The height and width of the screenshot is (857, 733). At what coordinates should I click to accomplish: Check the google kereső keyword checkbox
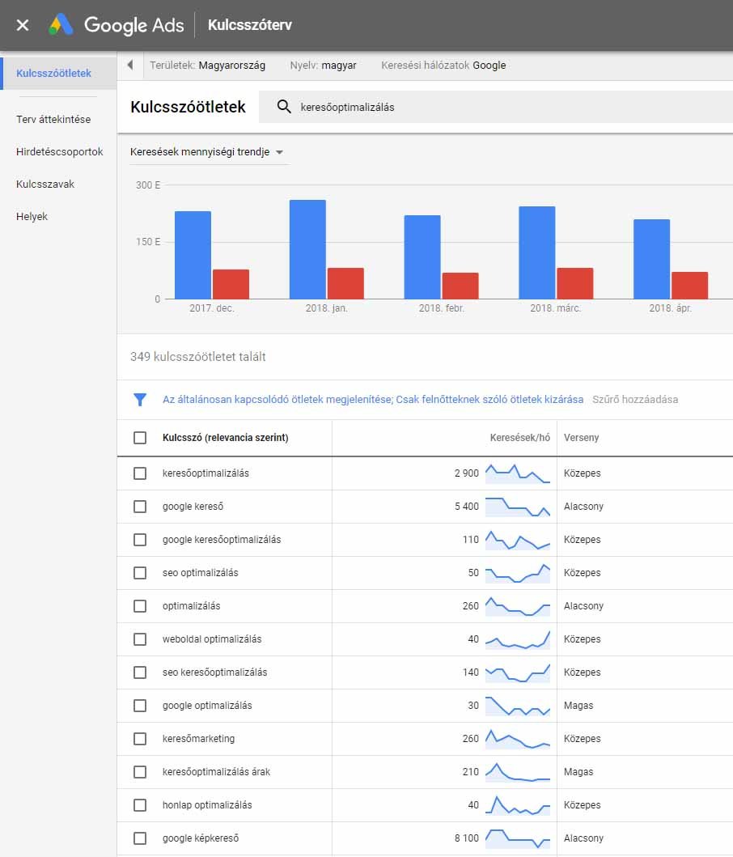(x=138, y=506)
